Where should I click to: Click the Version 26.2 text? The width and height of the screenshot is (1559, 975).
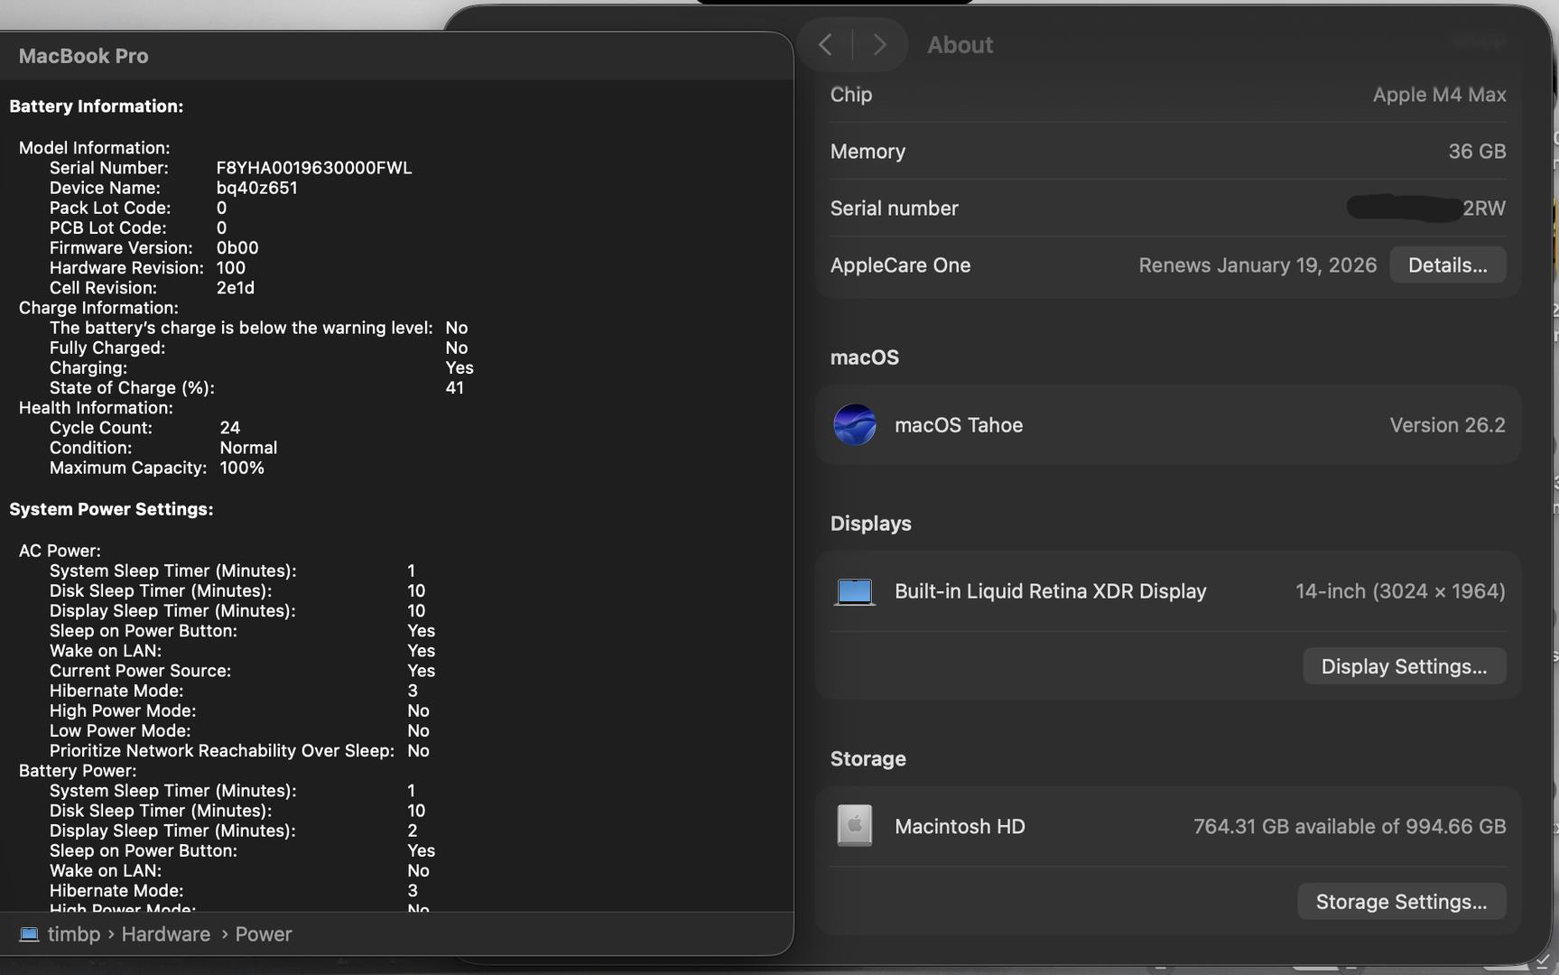[x=1447, y=425]
